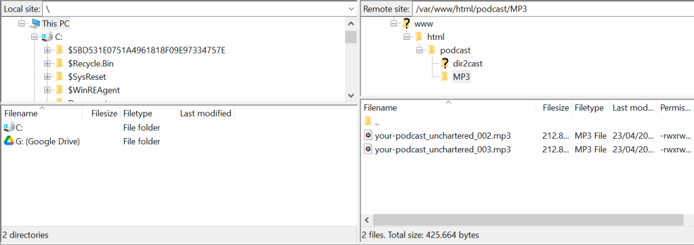
Task: Select the dir2cast remote folder name
Action: (468, 63)
